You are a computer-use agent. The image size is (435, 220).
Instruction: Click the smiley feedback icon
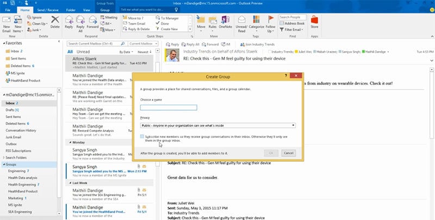click(x=432, y=10)
